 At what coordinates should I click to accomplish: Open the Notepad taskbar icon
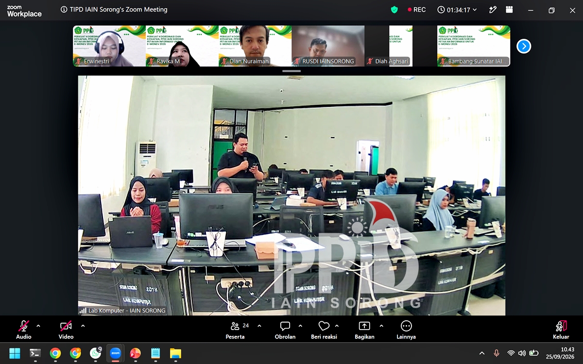[155, 353]
